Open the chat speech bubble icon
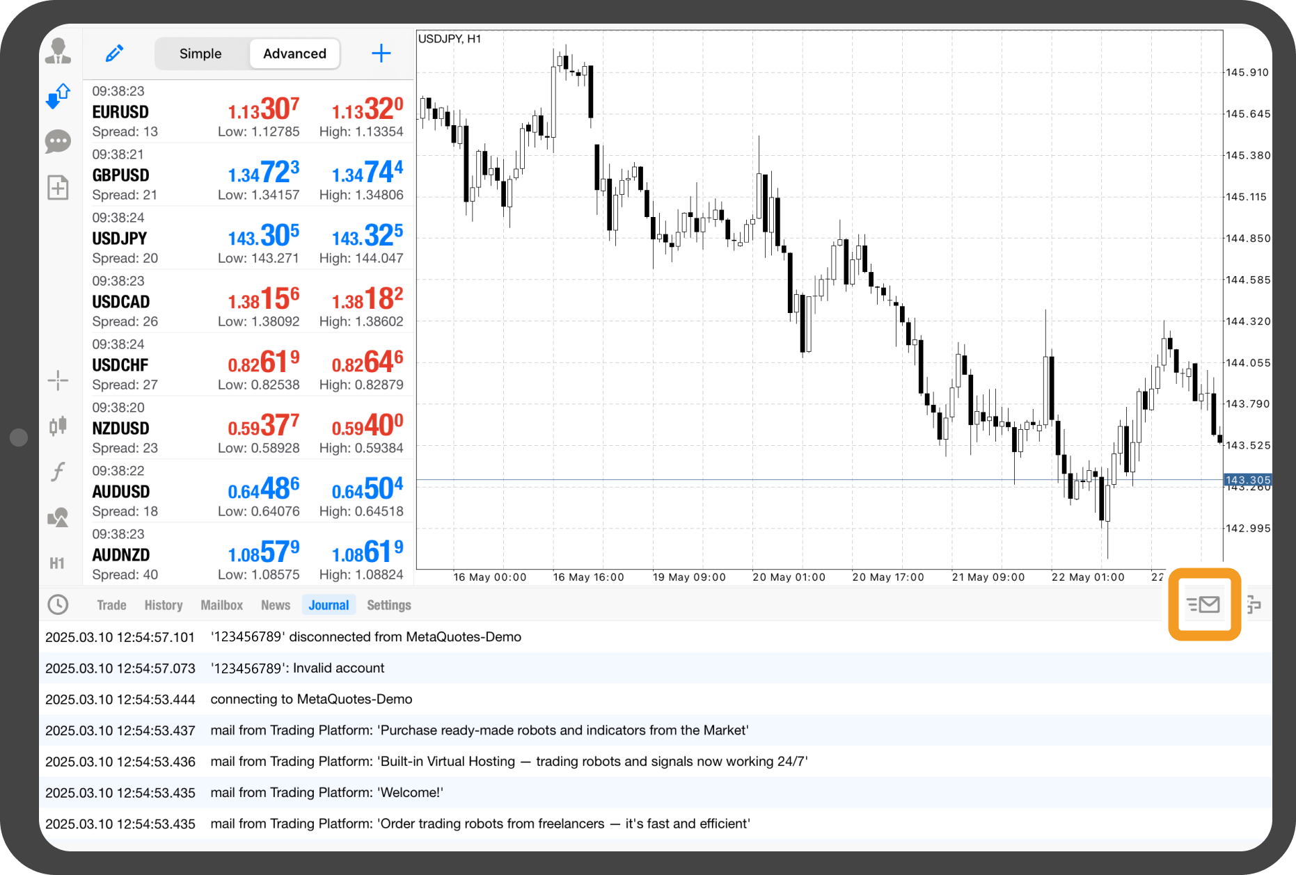The width and height of the screenshot is (1296, 875). [x=58, y=142]
